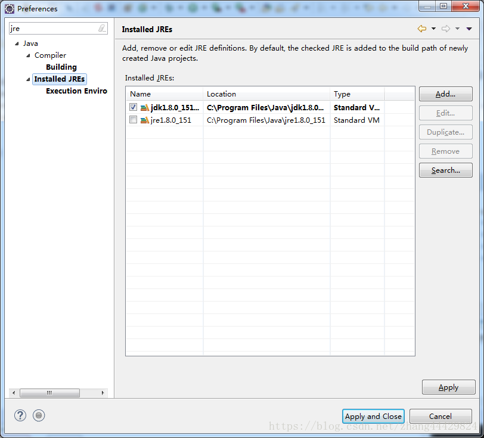Screen dimensions: 484x438
Task: Open the Back history dropdown arrow
Action: point(433,29)
